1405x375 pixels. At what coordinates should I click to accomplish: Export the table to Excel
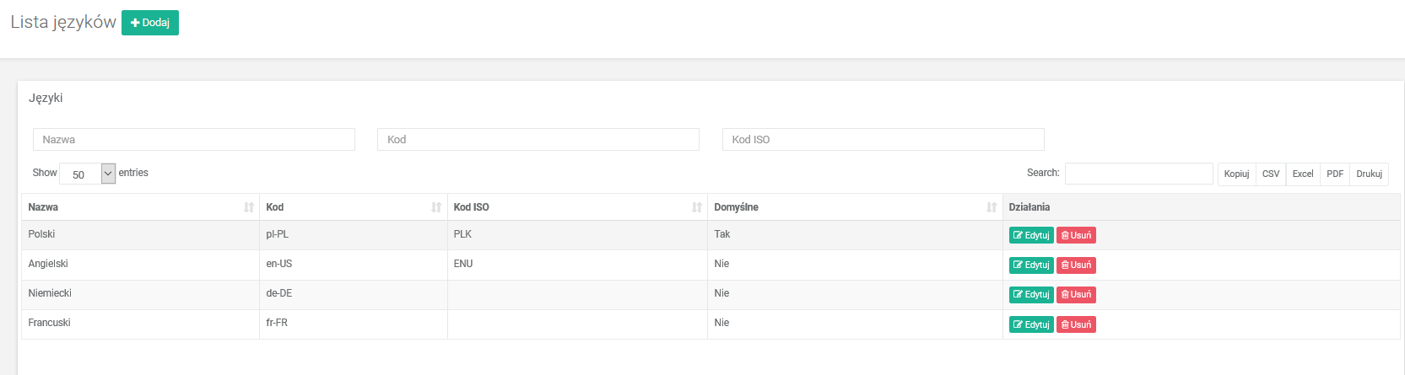tap(1303, 174)
